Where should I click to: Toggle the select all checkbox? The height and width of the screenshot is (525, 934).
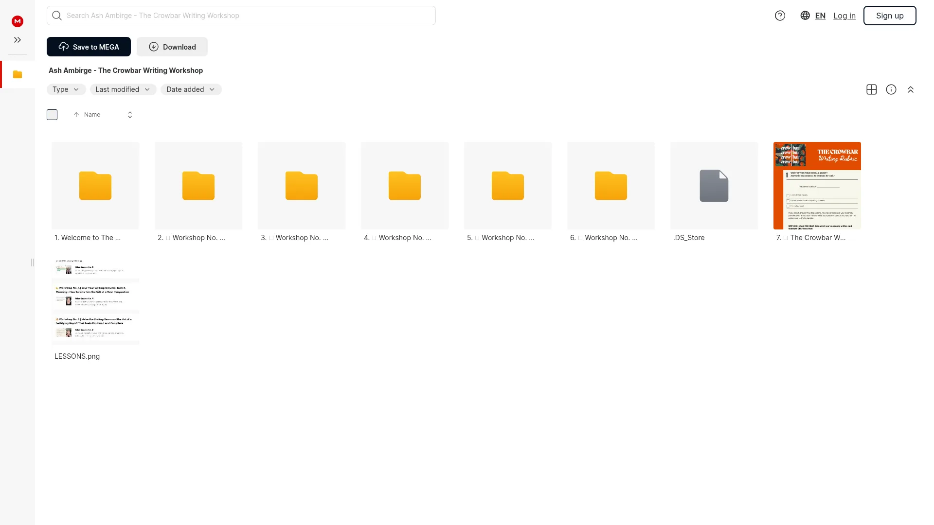[52, 115]
